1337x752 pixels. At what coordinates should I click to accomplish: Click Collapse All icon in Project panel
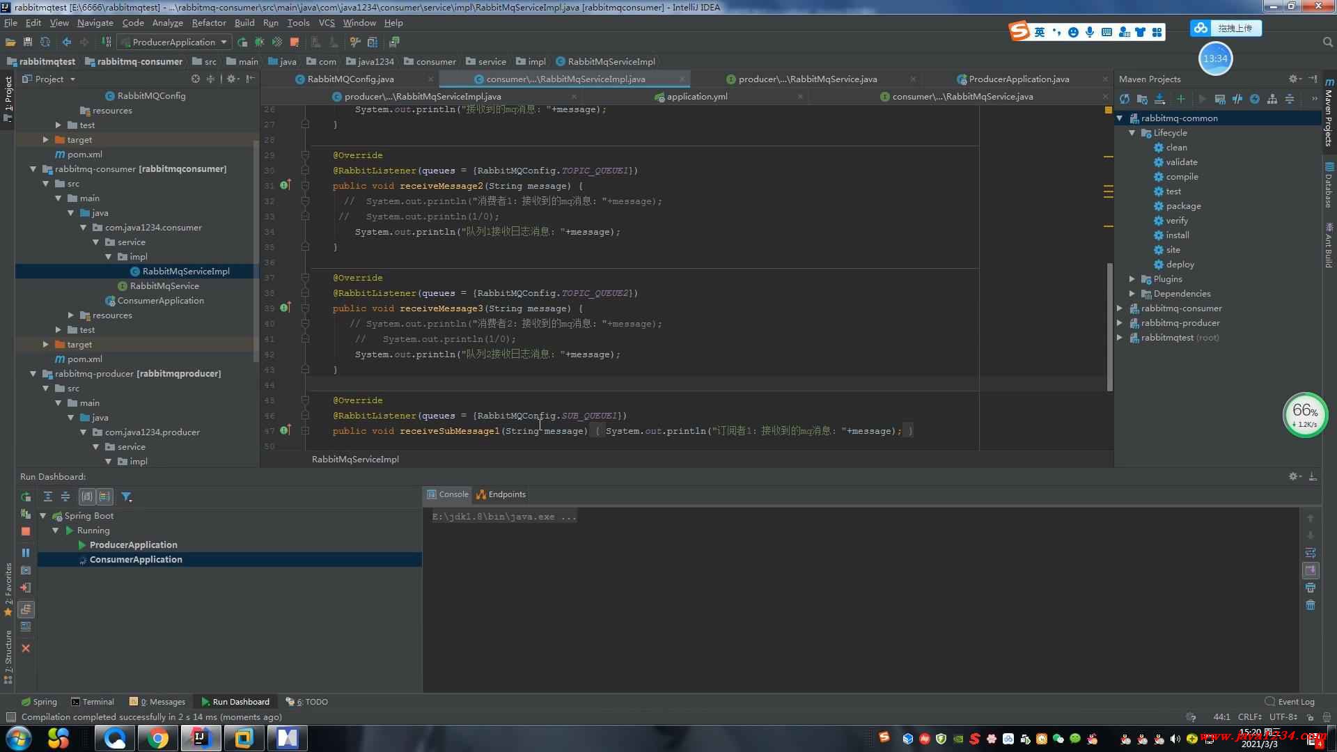pos(210,79)
